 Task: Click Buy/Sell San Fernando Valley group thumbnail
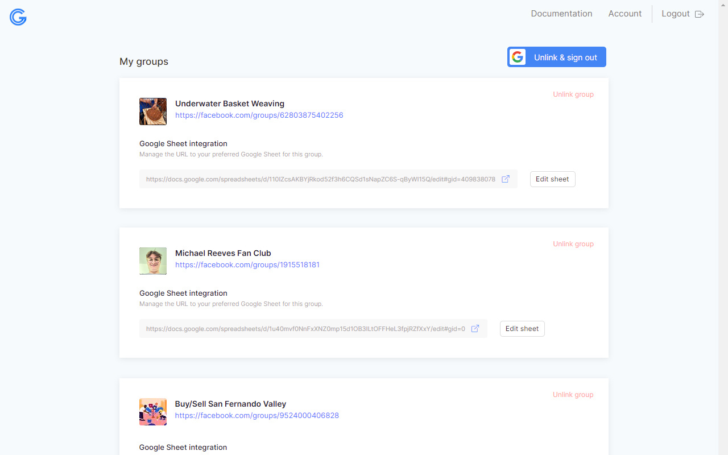153,412
